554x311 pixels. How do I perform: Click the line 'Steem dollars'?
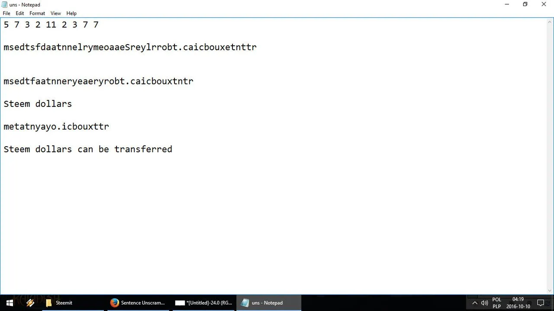pos(38,104)
